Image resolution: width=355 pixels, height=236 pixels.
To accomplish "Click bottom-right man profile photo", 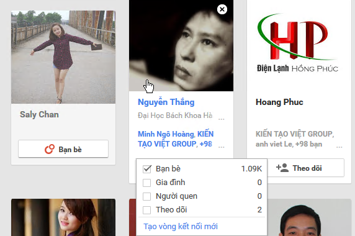I will click(309, 217).
